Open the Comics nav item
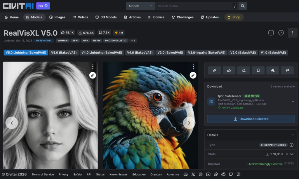299x179 pixels. 156,17
